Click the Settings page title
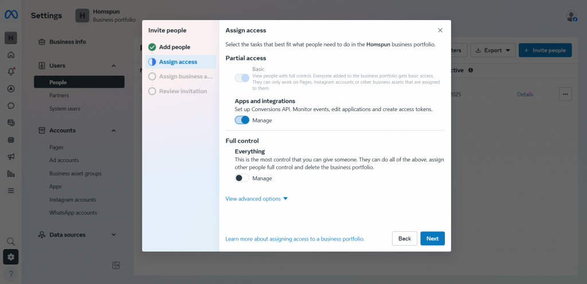This screenshot has height=284, width=587. [x=46, y=15]
